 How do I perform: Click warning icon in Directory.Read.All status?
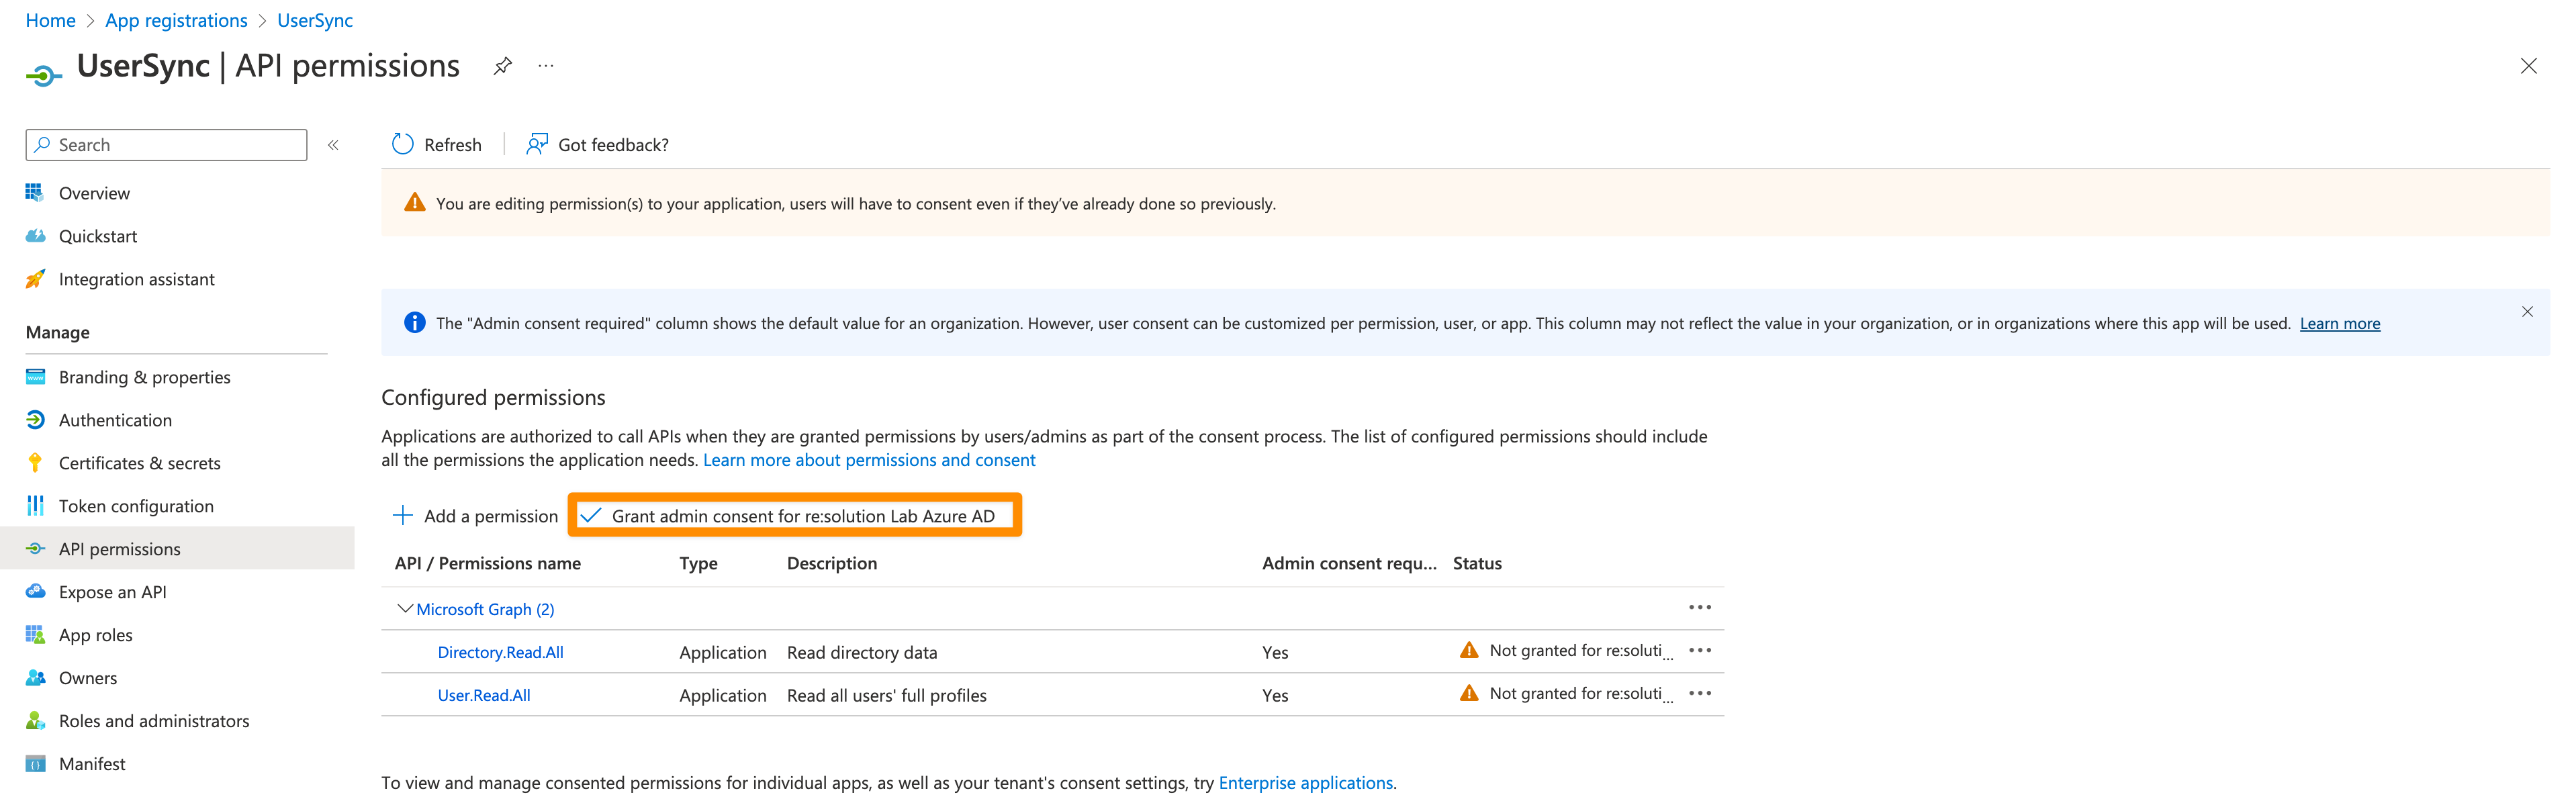click(x=1469, y=650)
